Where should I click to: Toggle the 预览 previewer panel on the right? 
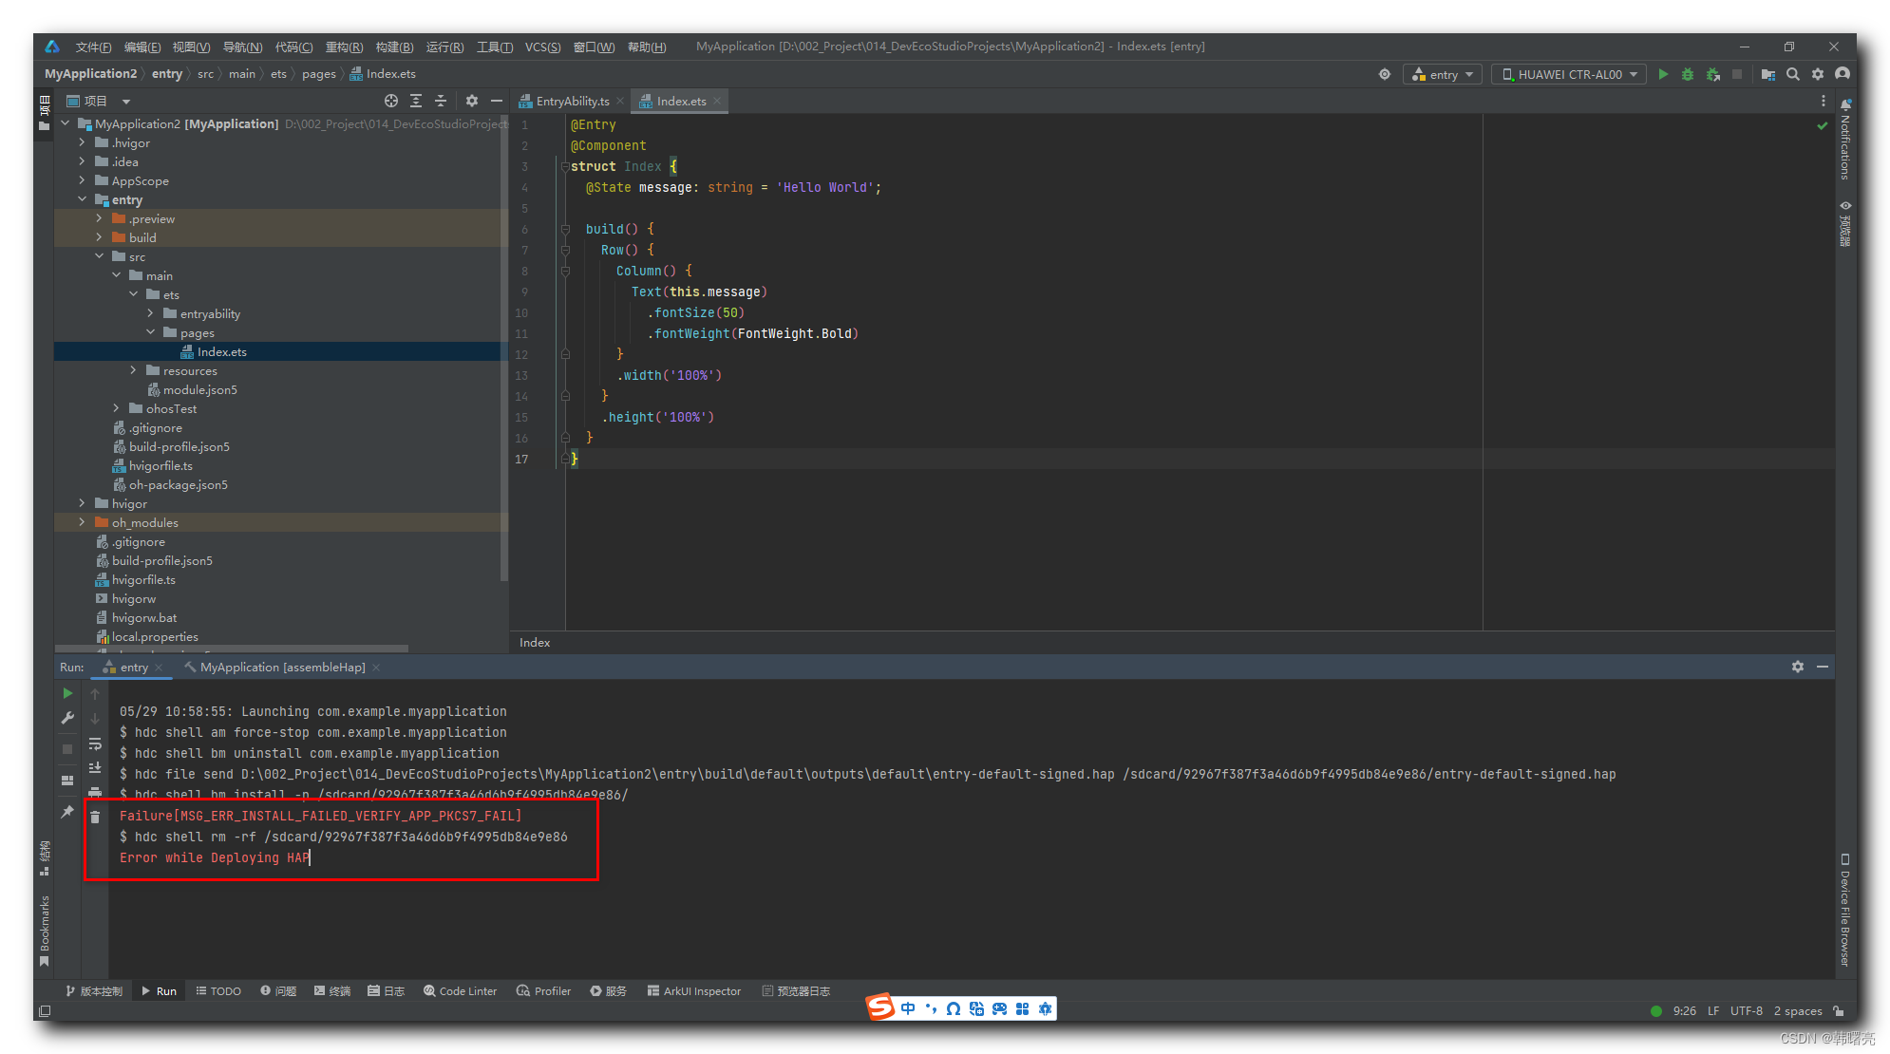point(1844,220)
